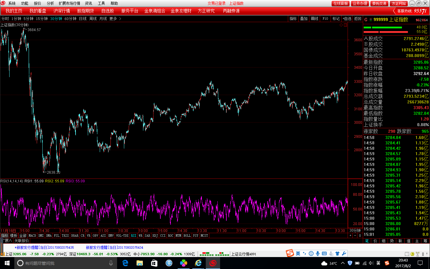Open the Sogou IME wrench toolbox

coord(344,253)
